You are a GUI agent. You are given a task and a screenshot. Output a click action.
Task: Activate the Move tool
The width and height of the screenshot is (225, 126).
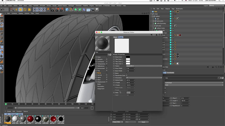16,10
